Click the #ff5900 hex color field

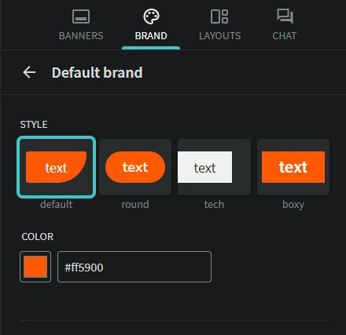tap(134, 267)
